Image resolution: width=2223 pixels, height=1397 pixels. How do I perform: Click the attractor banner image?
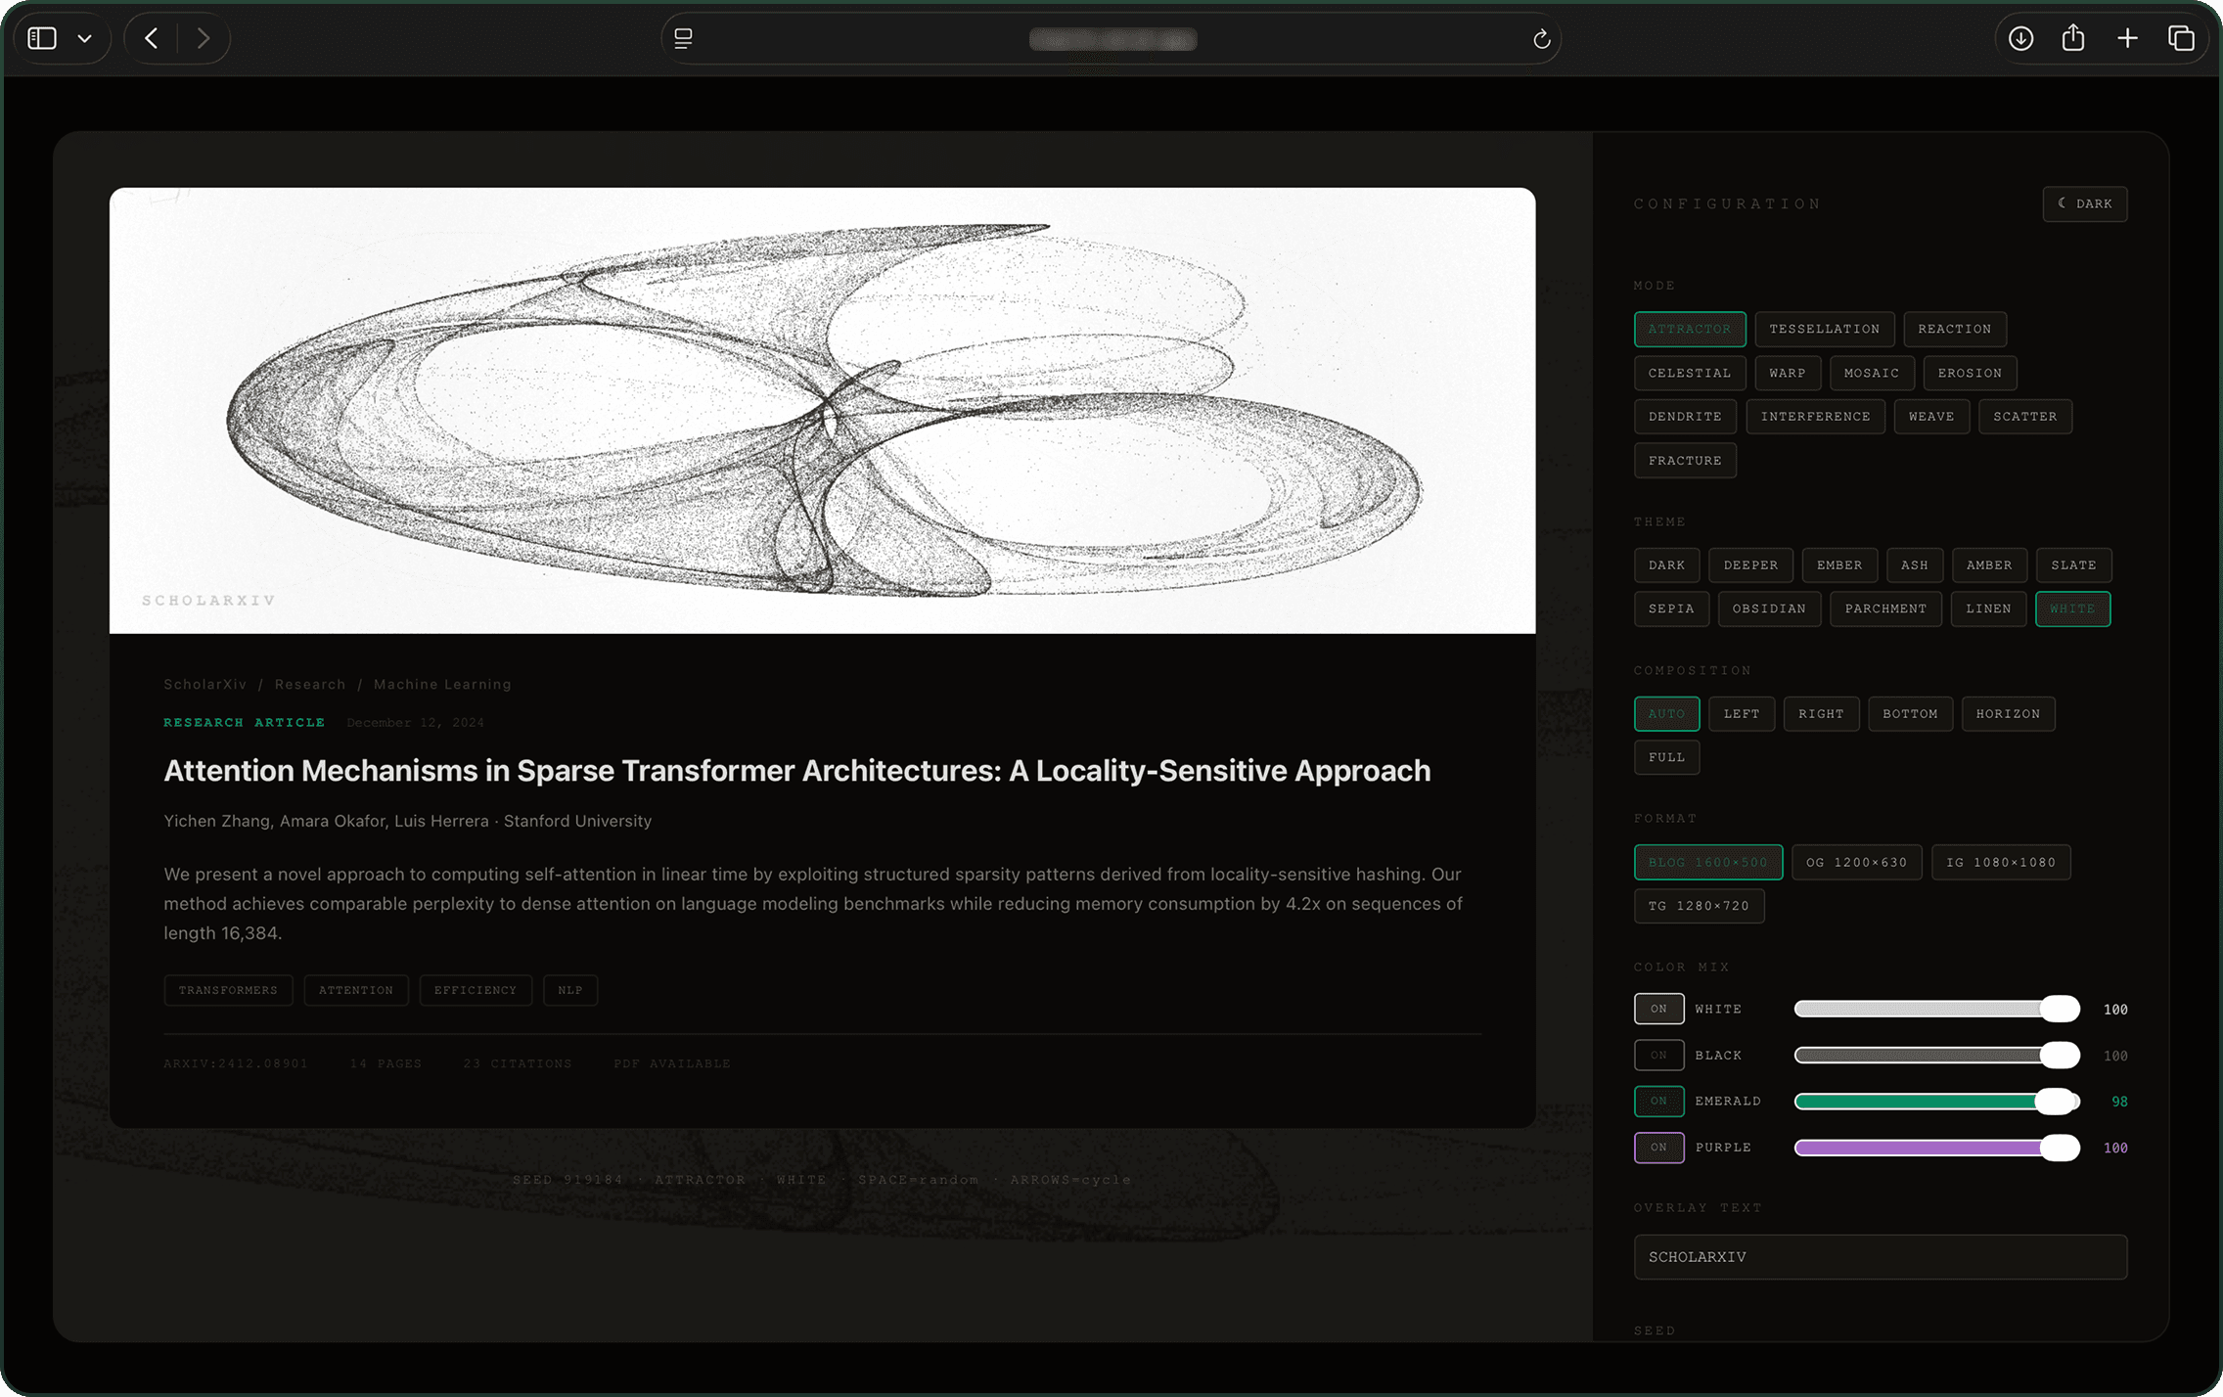822,411
